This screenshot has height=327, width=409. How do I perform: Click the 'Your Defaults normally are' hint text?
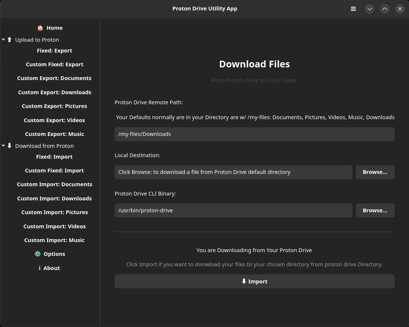[255, 117]
